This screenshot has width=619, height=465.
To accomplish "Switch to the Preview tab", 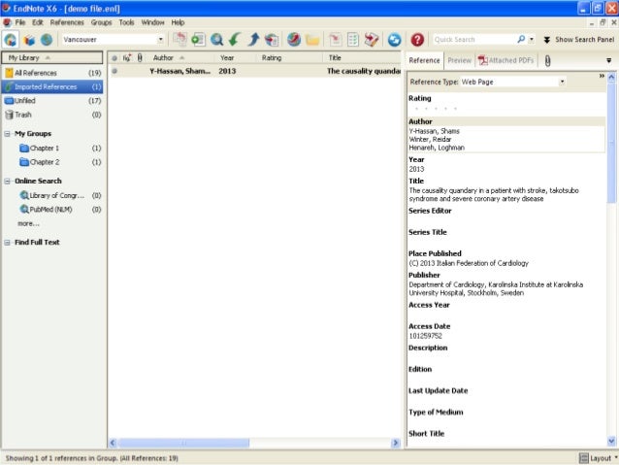I will click(459, 60).
